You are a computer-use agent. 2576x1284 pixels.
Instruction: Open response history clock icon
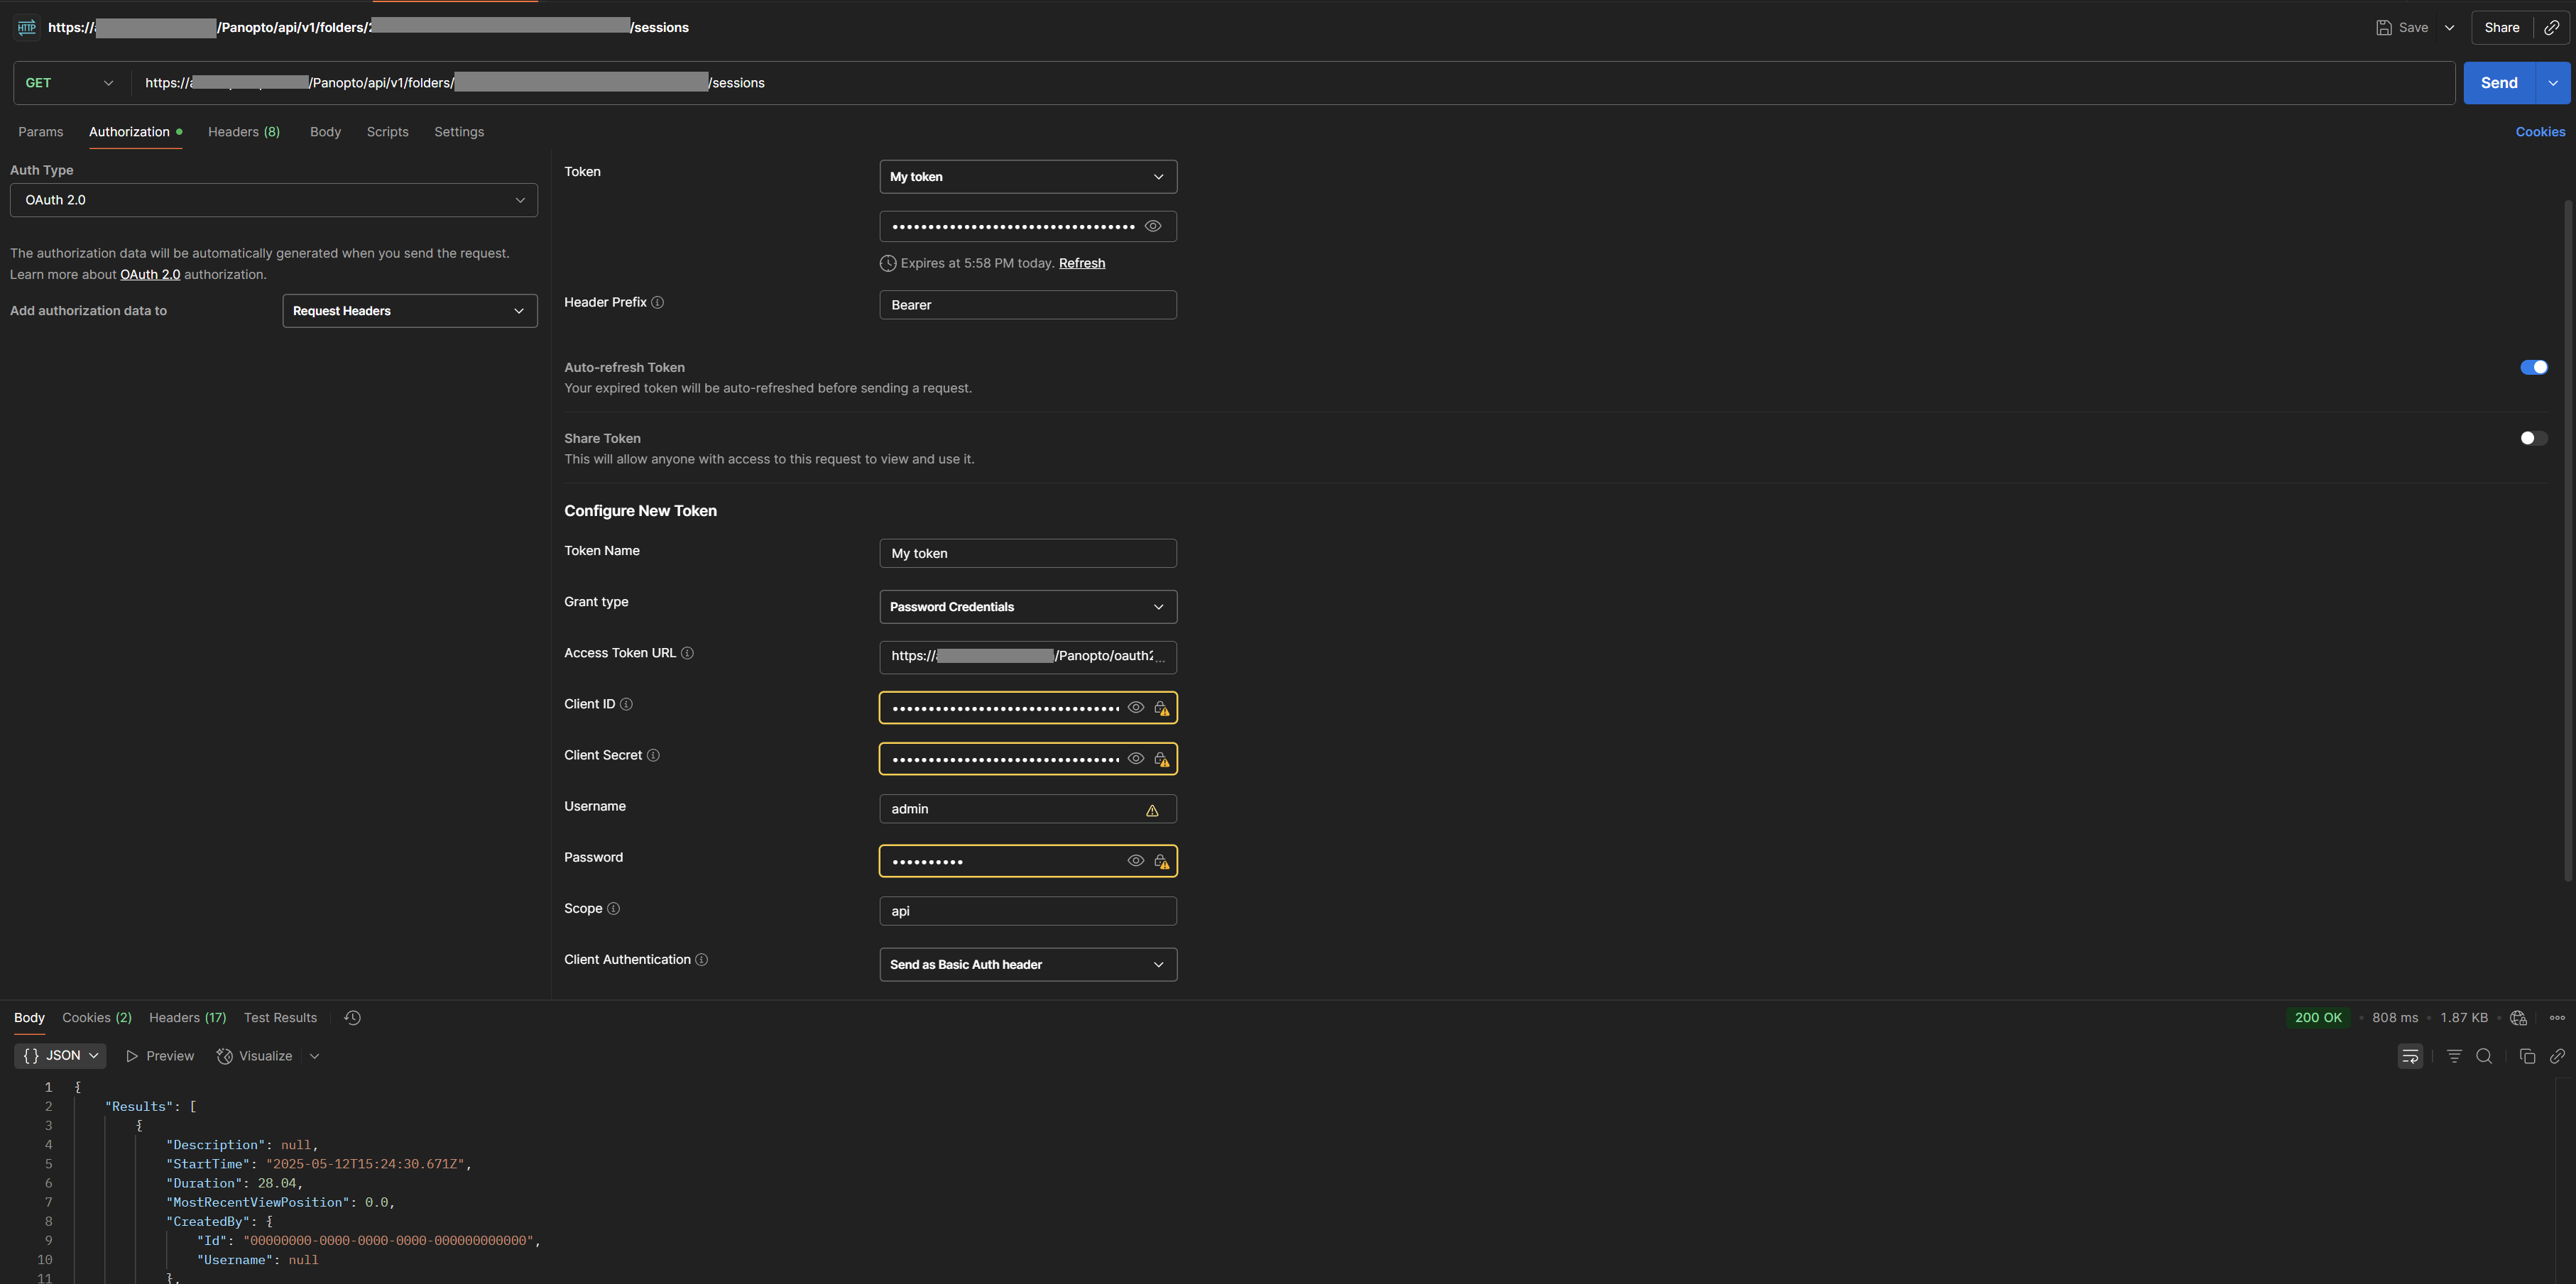pos(352,1017)
